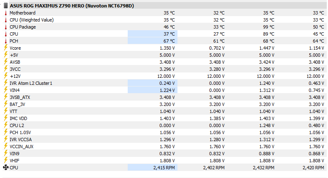Click the lightning icon next to IMC VDD
328x178 pixels.
click(x=5, y=118)
